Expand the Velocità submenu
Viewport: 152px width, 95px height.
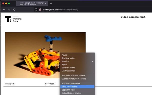(77, 61)
